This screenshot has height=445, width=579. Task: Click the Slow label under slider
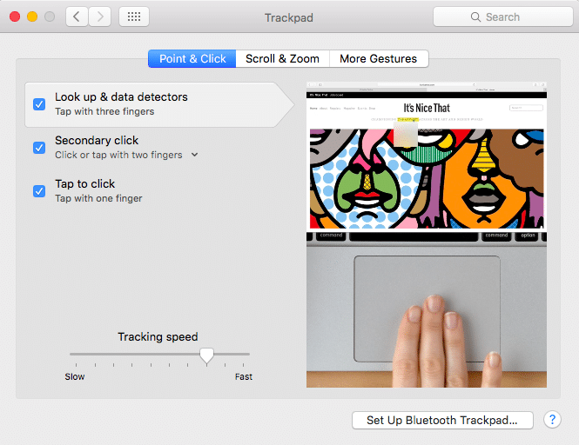tap(75, 376)
